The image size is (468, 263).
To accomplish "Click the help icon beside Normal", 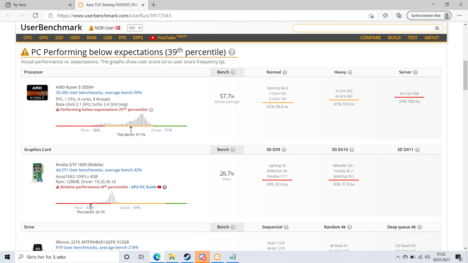I will tap(285, 72).
